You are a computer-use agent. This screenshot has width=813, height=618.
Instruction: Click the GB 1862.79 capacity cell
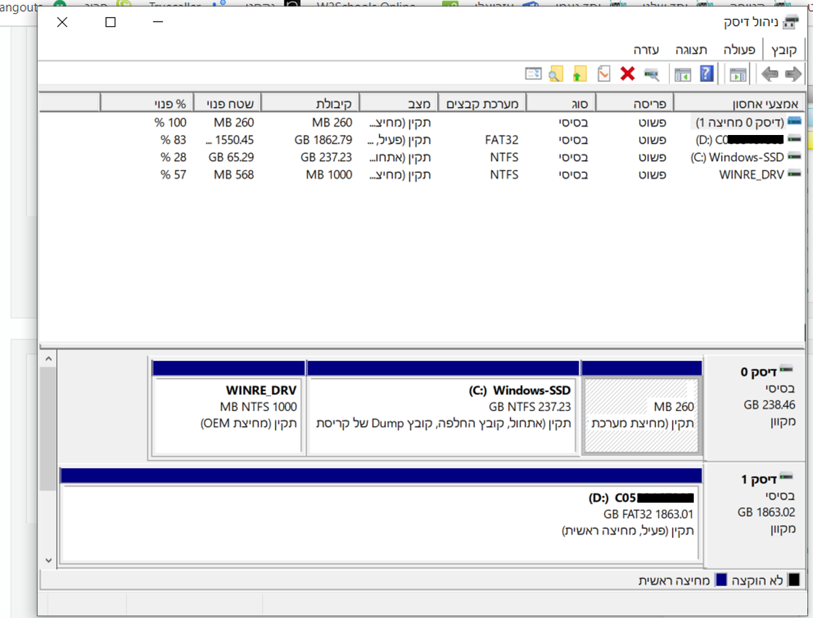[x=324, y=140]
